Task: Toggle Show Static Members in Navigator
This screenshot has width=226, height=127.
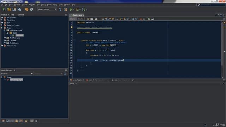Action: click(12, 121)
